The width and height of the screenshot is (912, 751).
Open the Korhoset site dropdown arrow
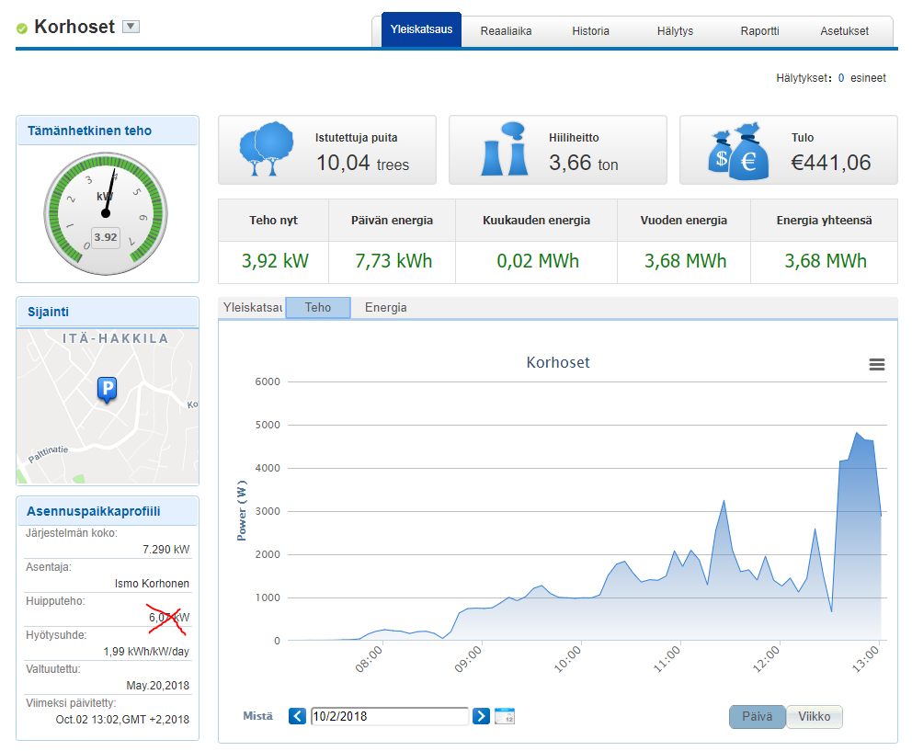click(x=131, y=26)
